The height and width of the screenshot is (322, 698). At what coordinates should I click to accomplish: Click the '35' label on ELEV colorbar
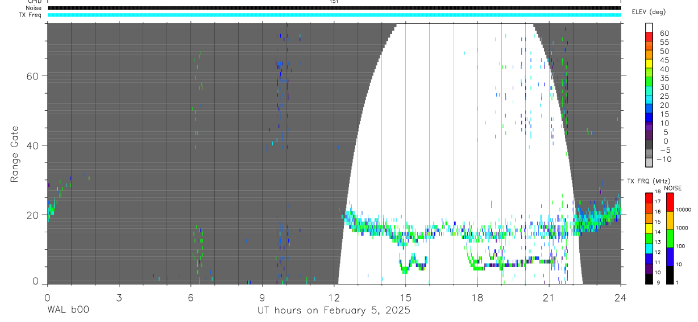pos(664,78)
